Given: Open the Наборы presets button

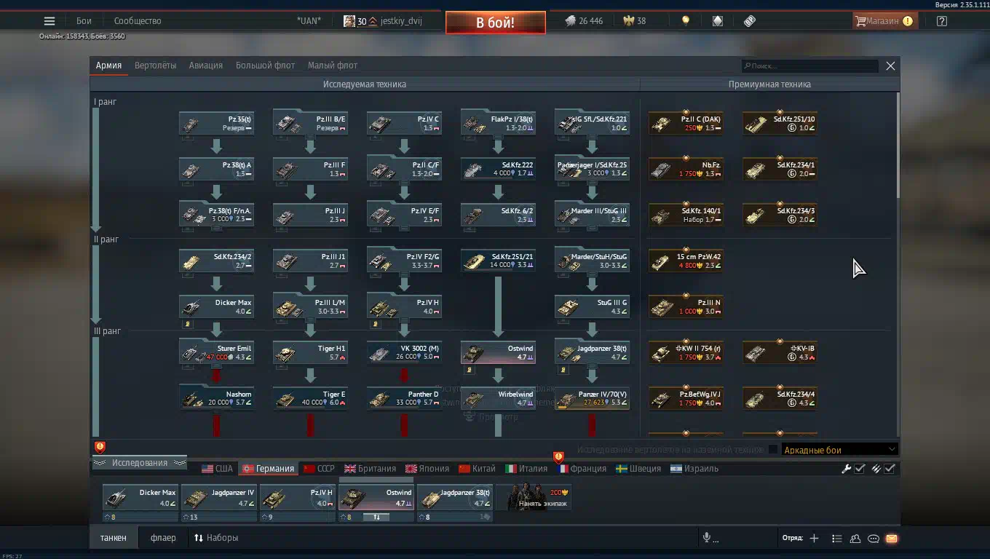Looking at the screenshot, I should tap(216, 538).
